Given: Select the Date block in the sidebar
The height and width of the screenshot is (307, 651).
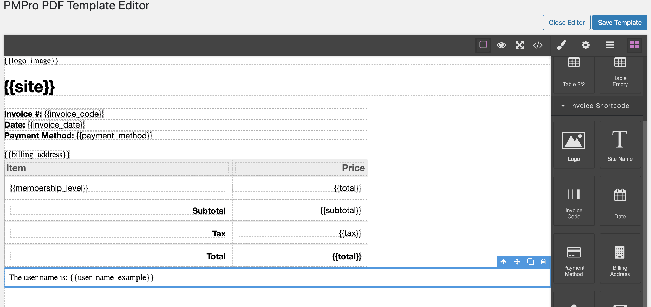Looking at the screenshot, I should pyautogui.click(x=620, y=201).
